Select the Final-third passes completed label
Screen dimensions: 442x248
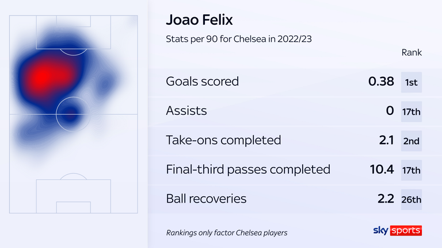[x=248, y=169]
